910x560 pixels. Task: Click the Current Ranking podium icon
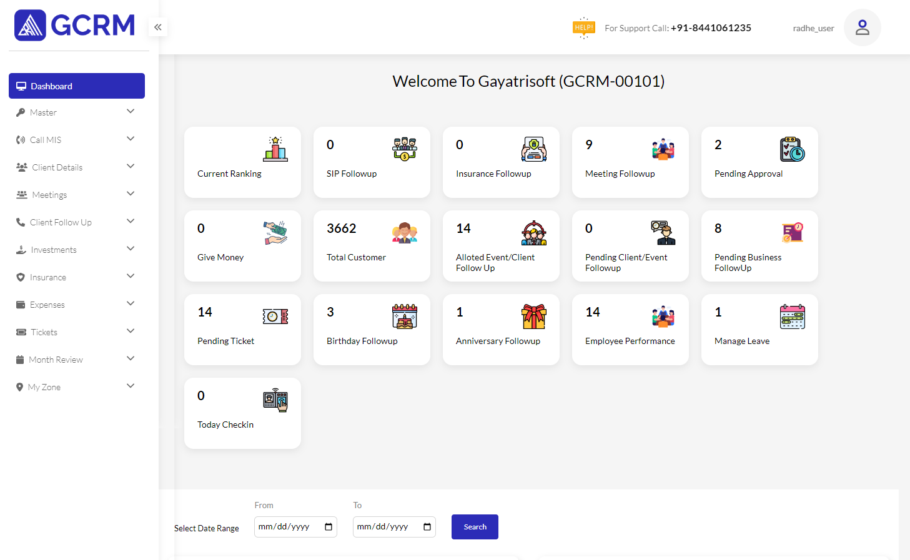(x=275, y=149)
